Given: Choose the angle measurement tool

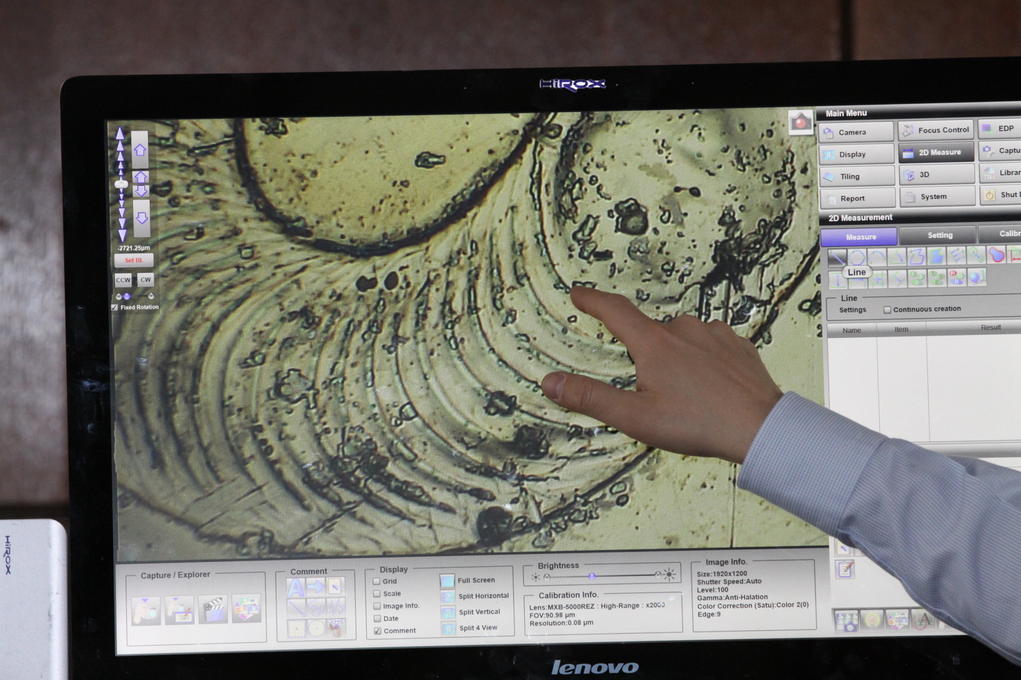Looking at the screenshot, I should pos(897,256).
